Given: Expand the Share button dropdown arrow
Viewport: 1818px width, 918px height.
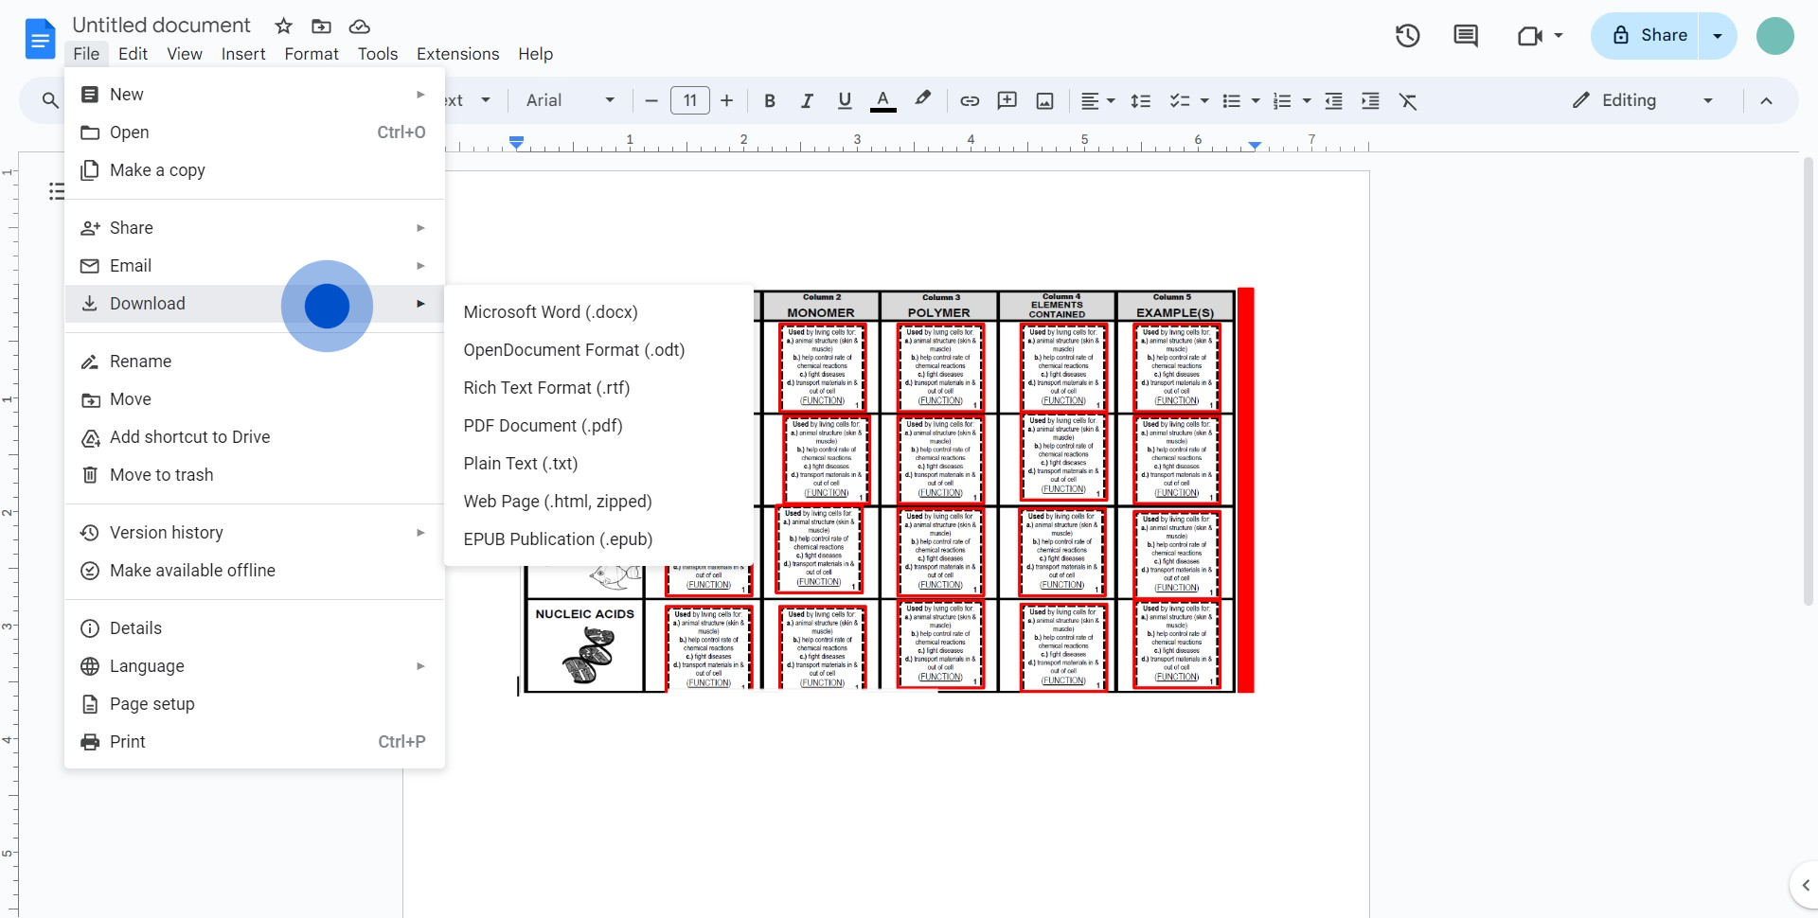Looking at the screenshot, I should pyautogui.click(x=1718, y=36).
